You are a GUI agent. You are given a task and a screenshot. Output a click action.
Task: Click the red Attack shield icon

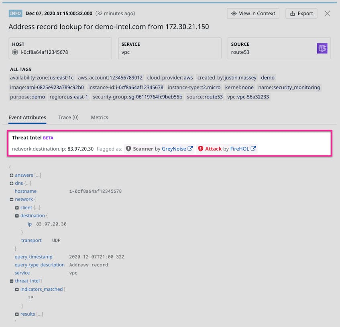[x=201, y=149]
